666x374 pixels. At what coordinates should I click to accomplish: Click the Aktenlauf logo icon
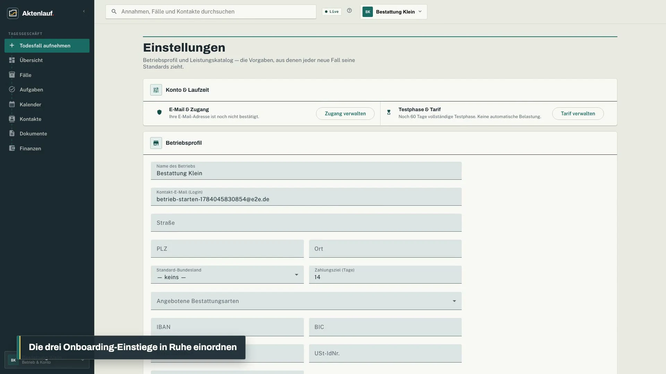(13, 13)
